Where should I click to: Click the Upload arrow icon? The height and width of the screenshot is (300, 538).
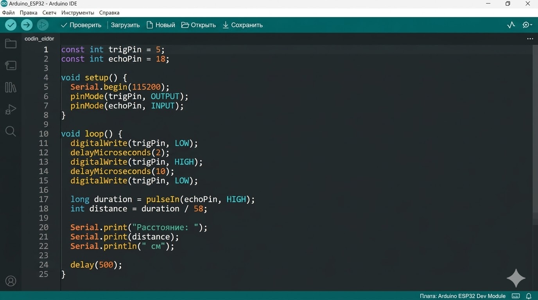coord(27,25)
